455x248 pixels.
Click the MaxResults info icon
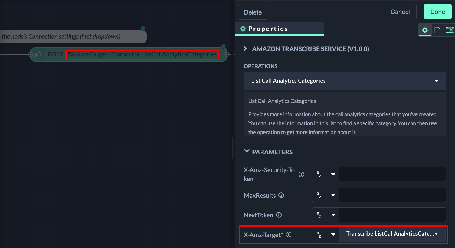coord(281,195)
